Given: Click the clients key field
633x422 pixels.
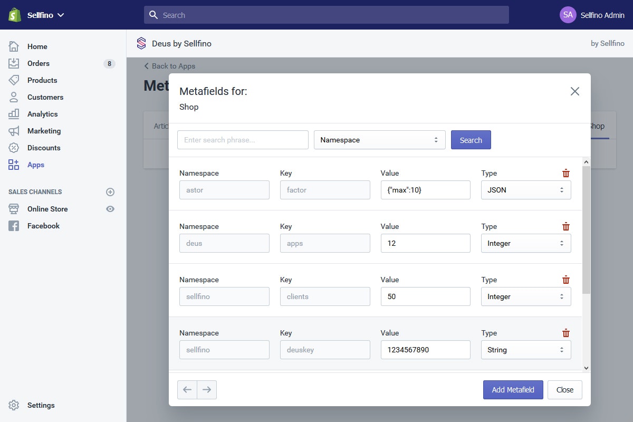Looking at the screenshot, I should (325, 296).
